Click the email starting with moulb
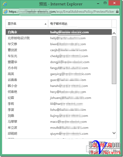 (x=69, y=128)
